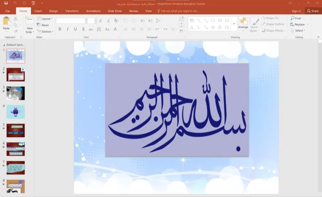Align text left
The image size is (322, 197).
pos(126,29)
